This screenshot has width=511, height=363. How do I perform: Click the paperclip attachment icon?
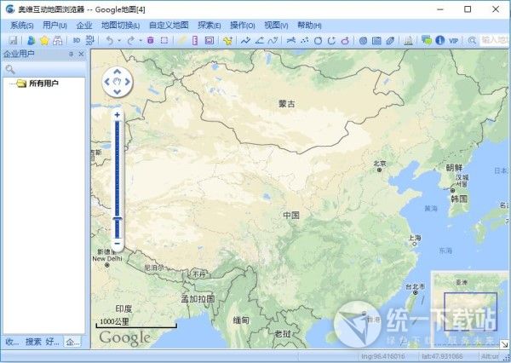(390, 40)
